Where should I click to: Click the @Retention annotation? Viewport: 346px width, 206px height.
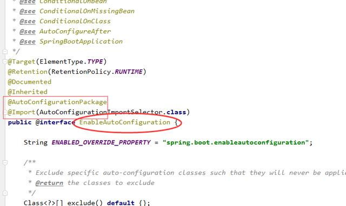point(28,72)
